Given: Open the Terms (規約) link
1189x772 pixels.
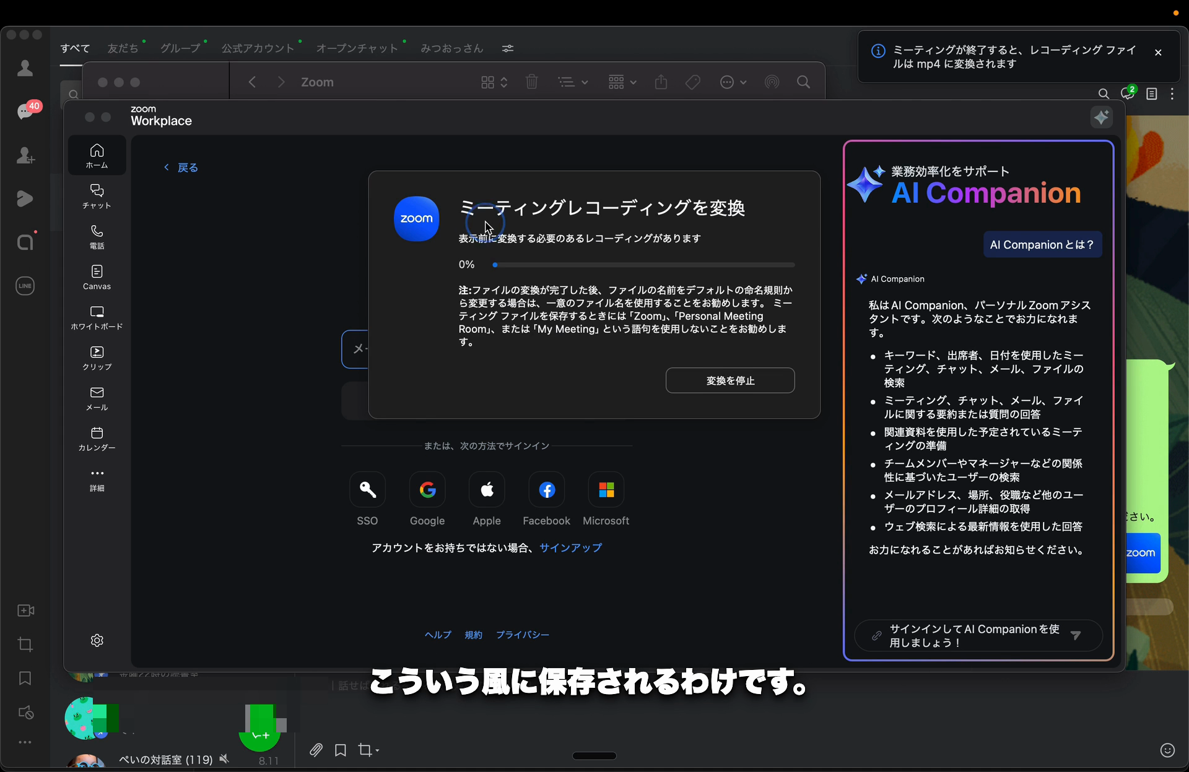Looking at the screenshot, I should coord(474,635).
